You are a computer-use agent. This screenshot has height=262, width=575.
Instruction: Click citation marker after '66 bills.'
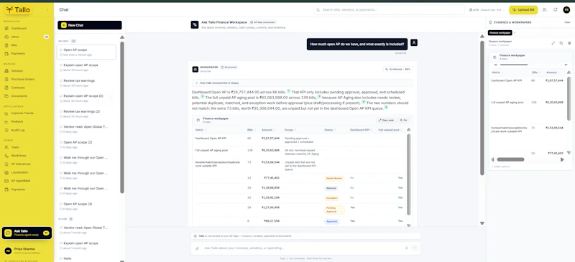(288, 91)
